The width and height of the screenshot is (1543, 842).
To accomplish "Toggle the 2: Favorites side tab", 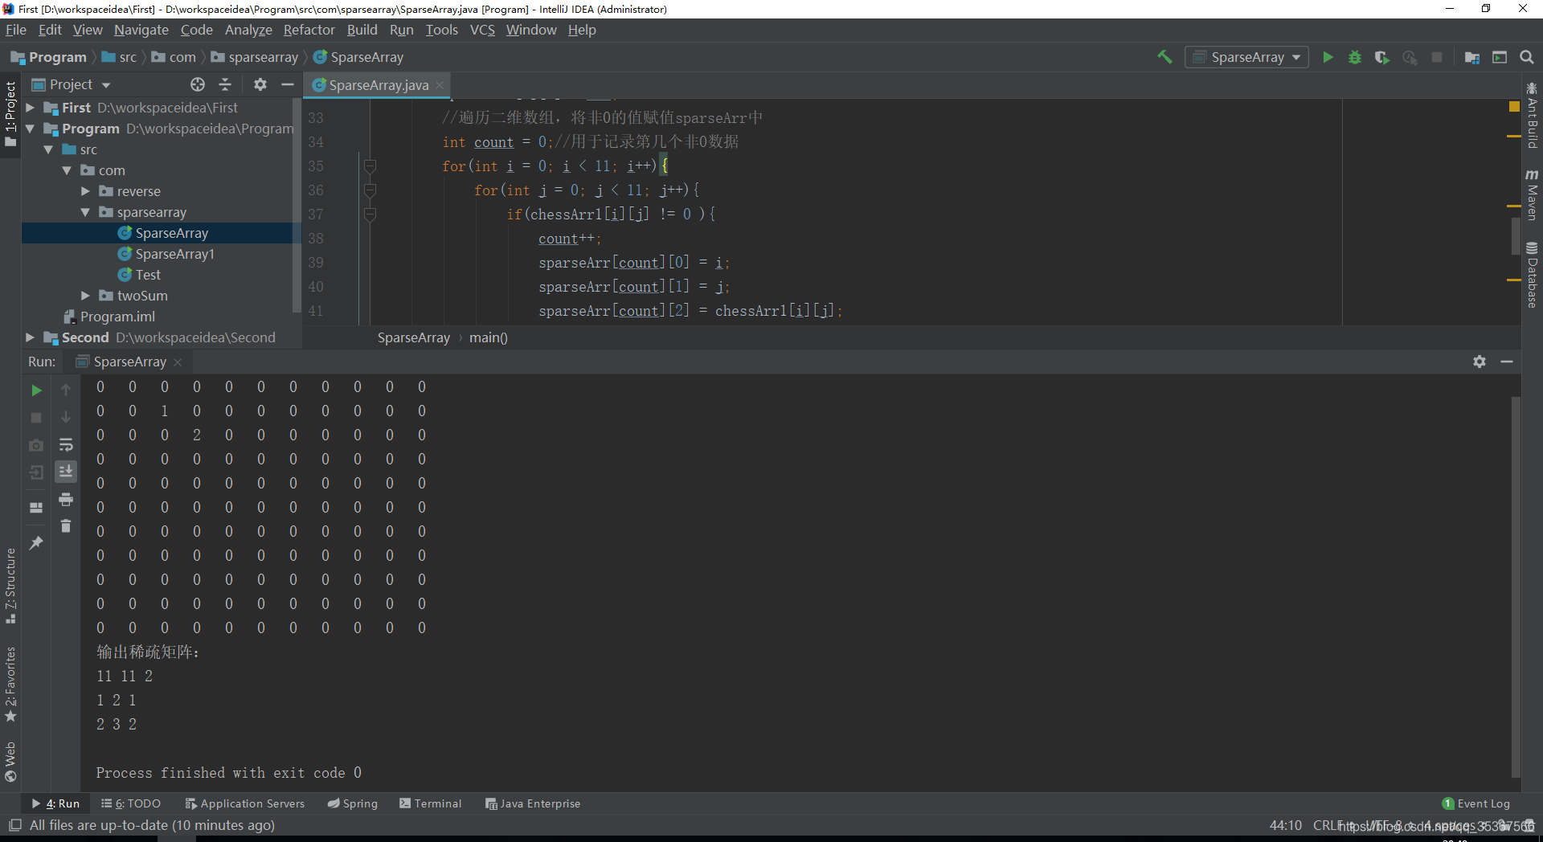I will click(x=10, y=685).
